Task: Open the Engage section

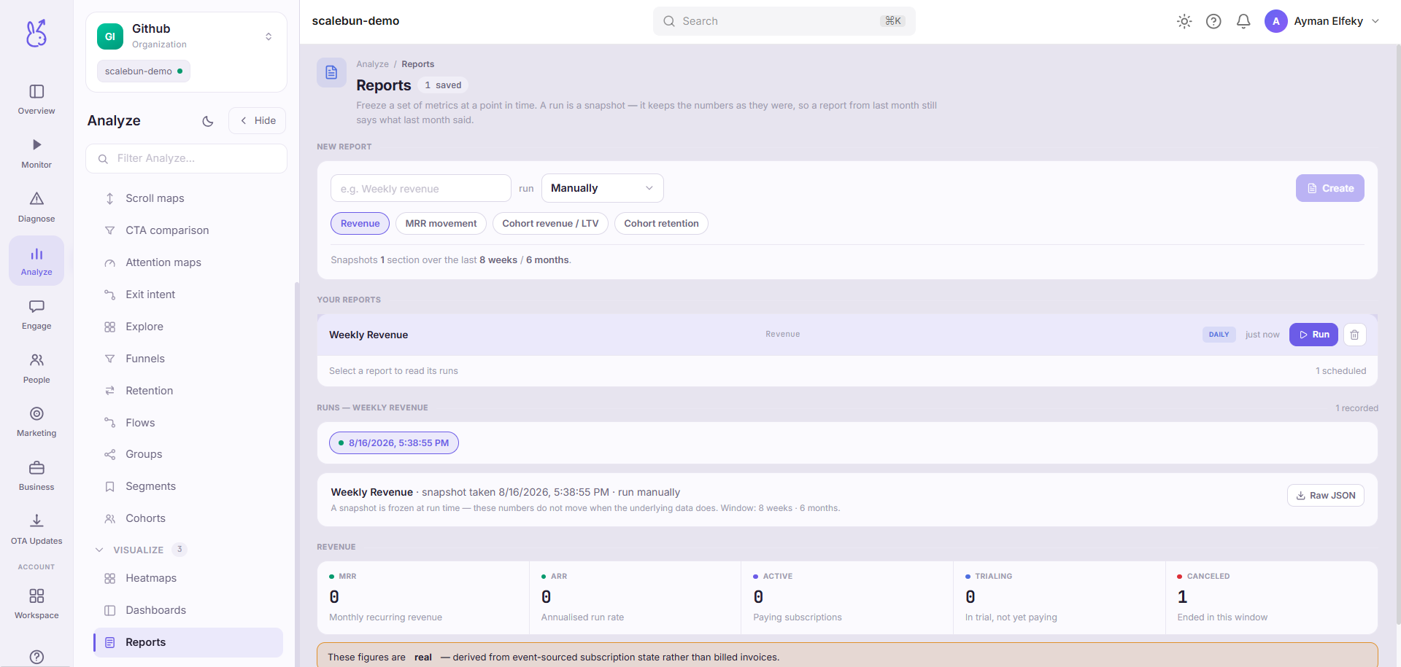Action: [x=36, y=314]
